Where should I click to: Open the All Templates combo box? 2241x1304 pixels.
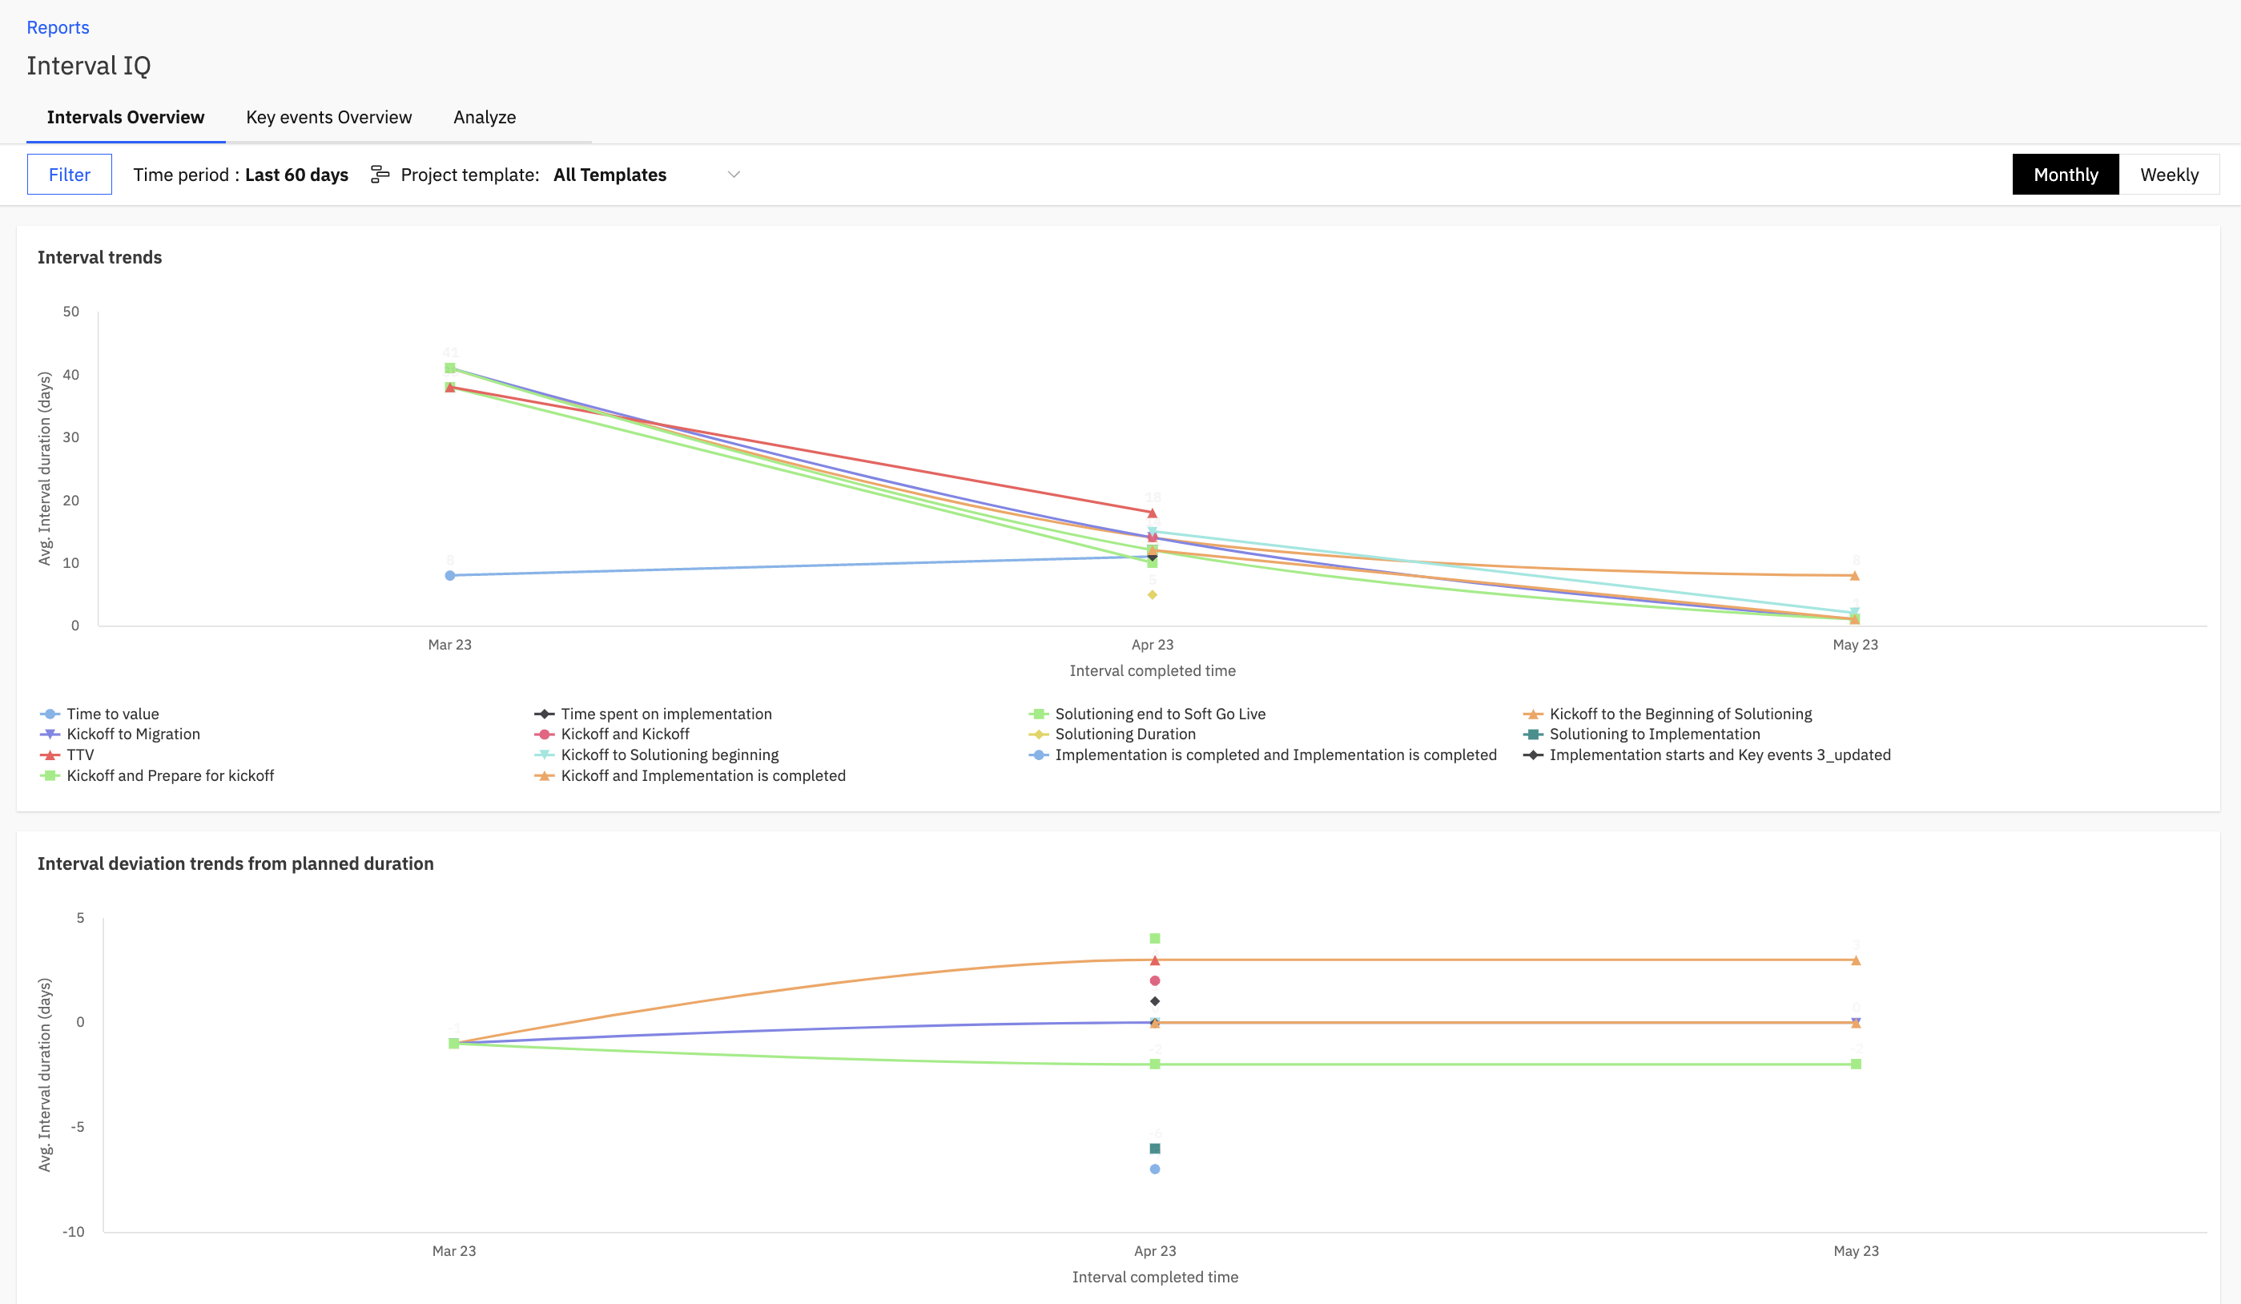[610, 175]
